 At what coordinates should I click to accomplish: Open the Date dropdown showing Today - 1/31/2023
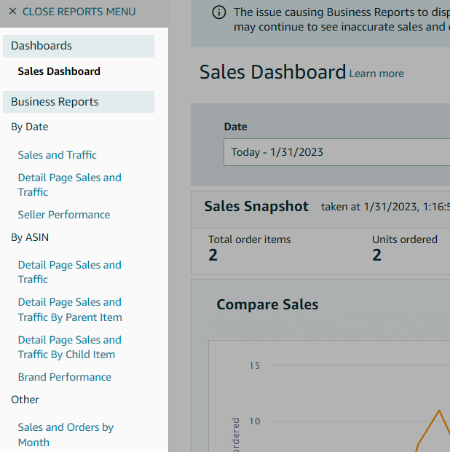[336, 152]
